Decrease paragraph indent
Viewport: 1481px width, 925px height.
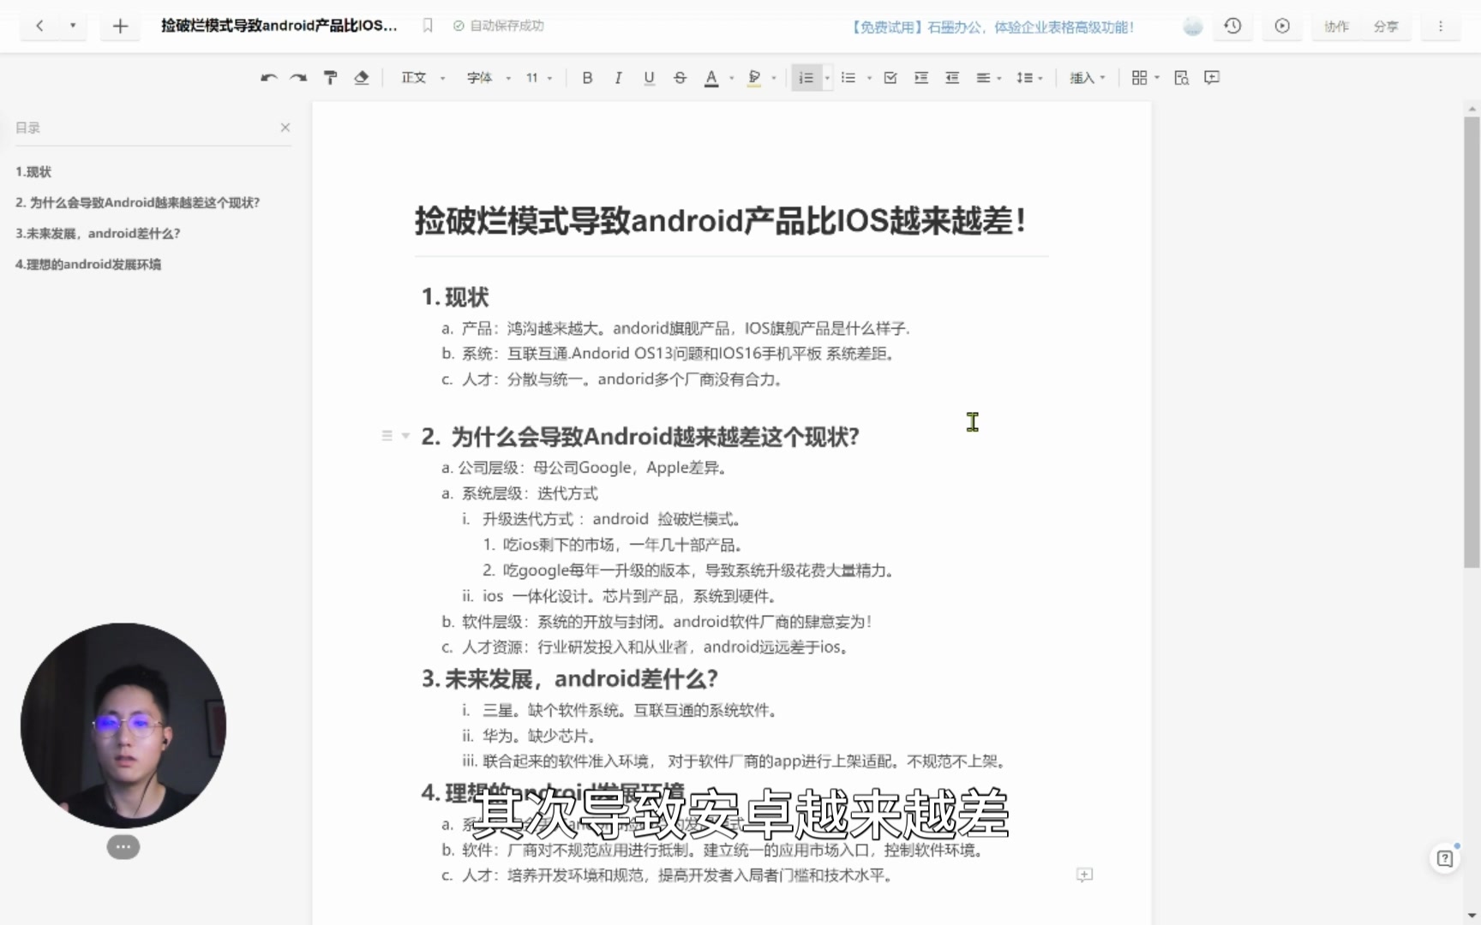tap(952, 78)
